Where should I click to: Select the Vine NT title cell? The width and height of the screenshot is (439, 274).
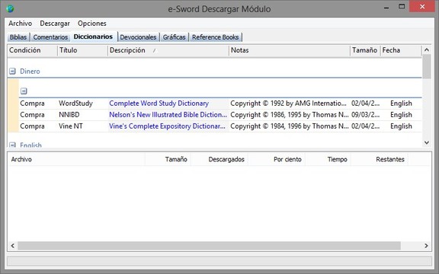tap(71, 126)
